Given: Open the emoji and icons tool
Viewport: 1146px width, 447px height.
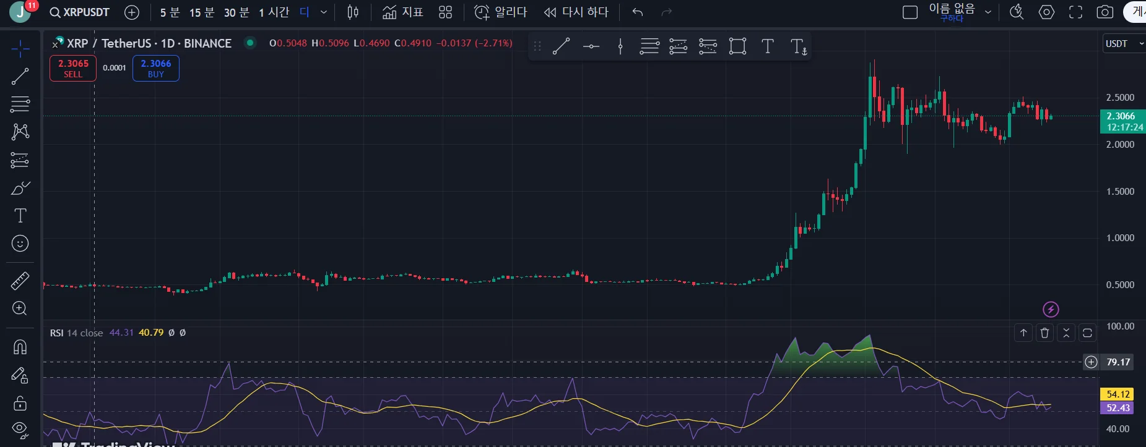Looking at the screenshot, I should click(20, 244).
